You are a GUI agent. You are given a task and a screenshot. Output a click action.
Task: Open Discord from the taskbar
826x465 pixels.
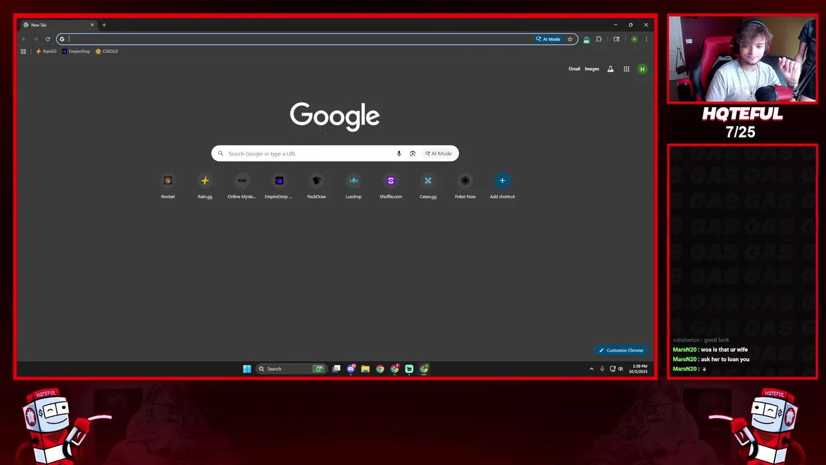(x=351, y=369)
